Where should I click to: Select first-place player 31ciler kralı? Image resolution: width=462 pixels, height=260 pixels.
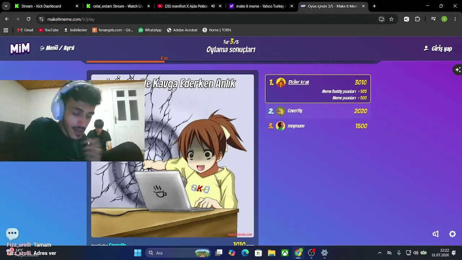click(318, 89)
